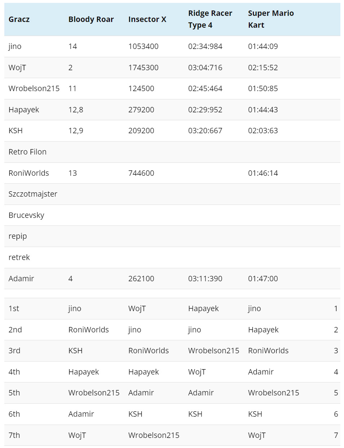The width and height of the screenshot is (344, 448).
Task: Select the 12,9 Bloody Roar score
Action: click(x=76, y=131)
